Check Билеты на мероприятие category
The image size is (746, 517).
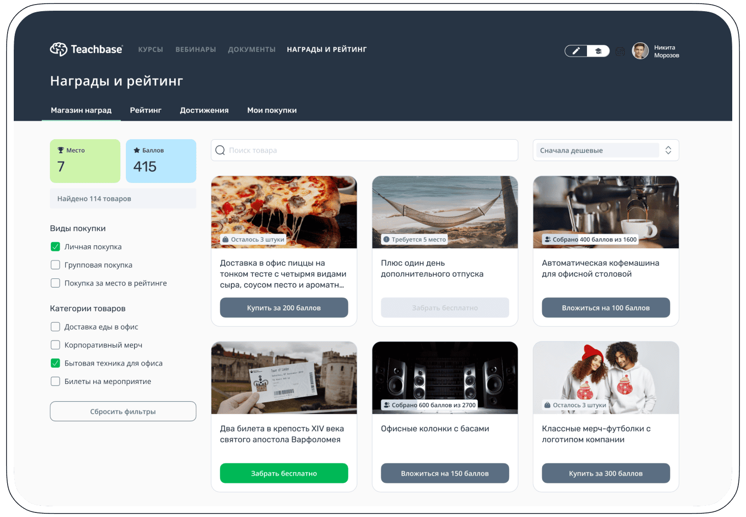[56, 381]
